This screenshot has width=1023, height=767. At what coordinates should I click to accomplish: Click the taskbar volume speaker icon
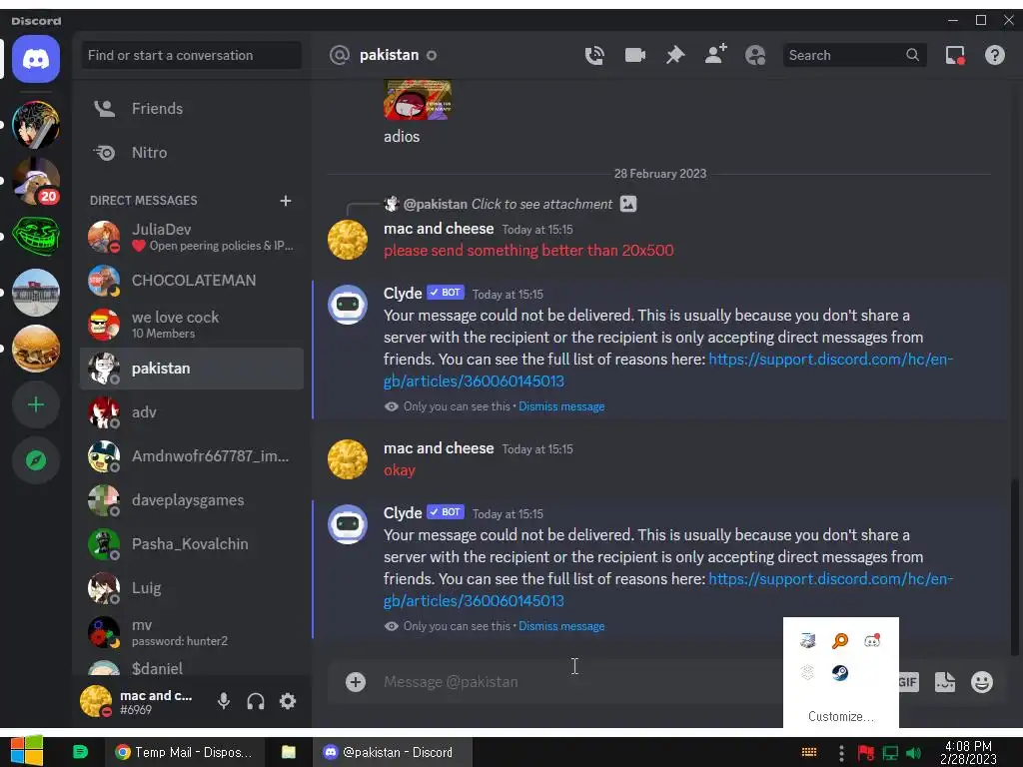coord(914,753)
